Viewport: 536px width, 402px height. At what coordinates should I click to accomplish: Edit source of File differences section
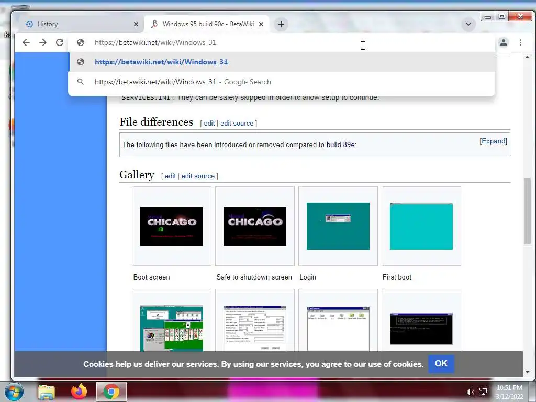[x=237, y=124]
